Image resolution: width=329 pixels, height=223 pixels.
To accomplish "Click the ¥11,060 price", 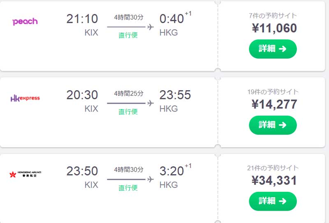I will pyautogui.click(x=274, y=28).
